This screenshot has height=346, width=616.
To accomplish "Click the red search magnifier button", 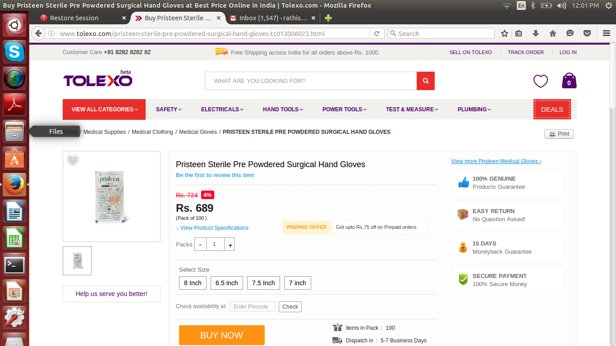I will click(x=425, y=81).
